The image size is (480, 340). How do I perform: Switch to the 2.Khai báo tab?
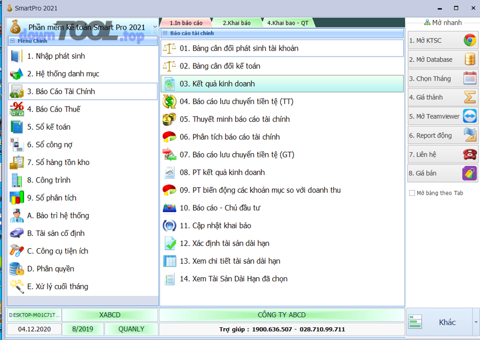coord(237,23)
